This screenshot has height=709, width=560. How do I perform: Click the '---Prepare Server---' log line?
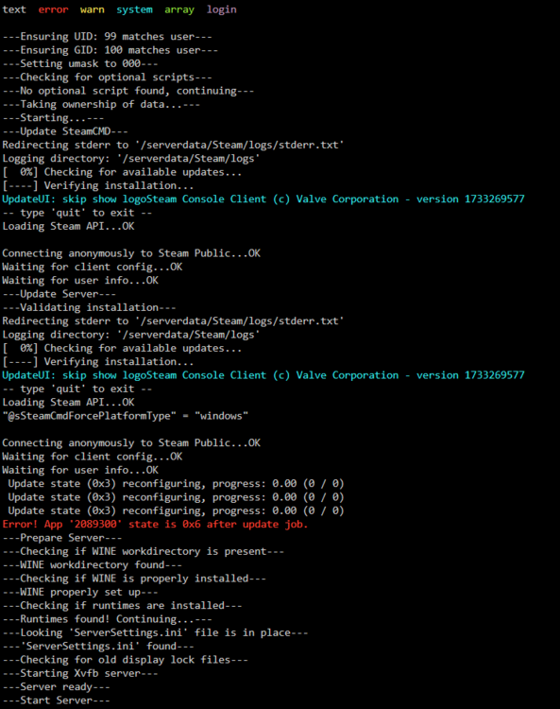coord(62,538)
